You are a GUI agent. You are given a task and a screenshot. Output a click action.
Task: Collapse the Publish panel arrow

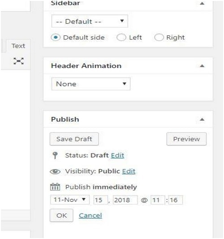pyautogui.click(x=202, y=119)
